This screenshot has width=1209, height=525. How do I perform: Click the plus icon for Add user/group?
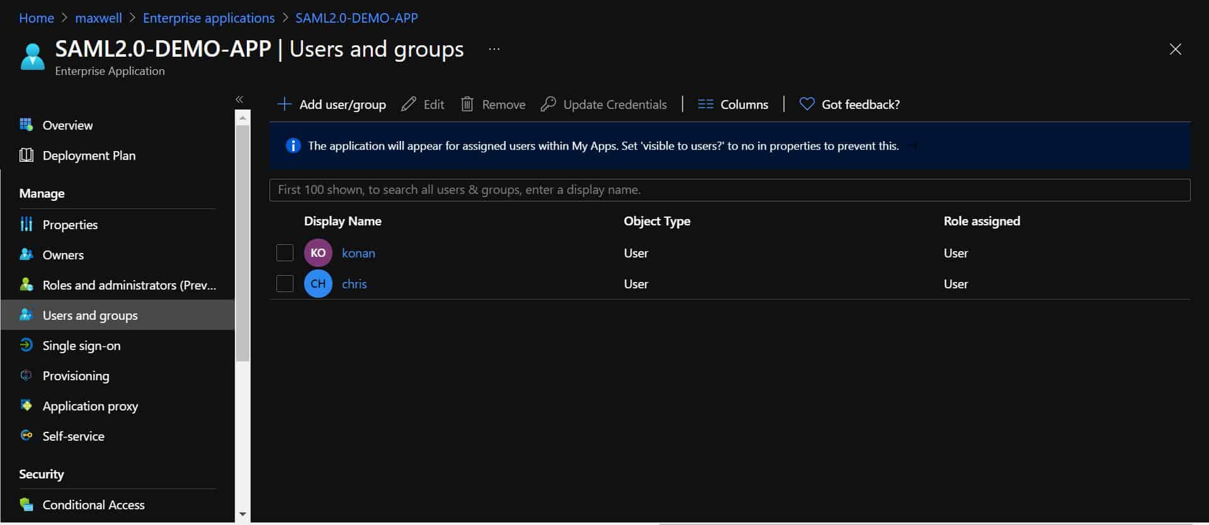coord(285,104)
